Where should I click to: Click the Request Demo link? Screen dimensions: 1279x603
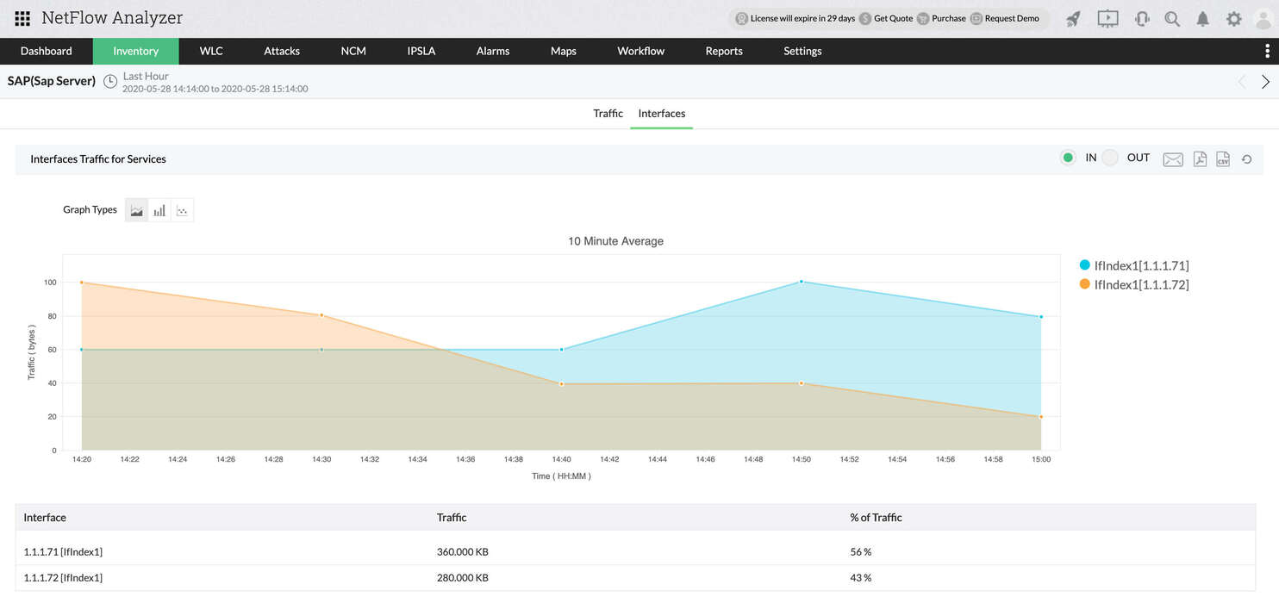click(x=1011, y=18)
